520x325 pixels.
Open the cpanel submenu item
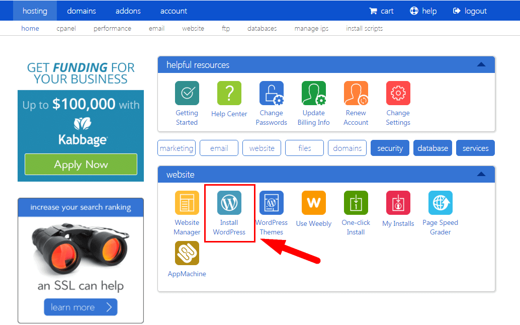pyautogui.click(x=66, y=29)
